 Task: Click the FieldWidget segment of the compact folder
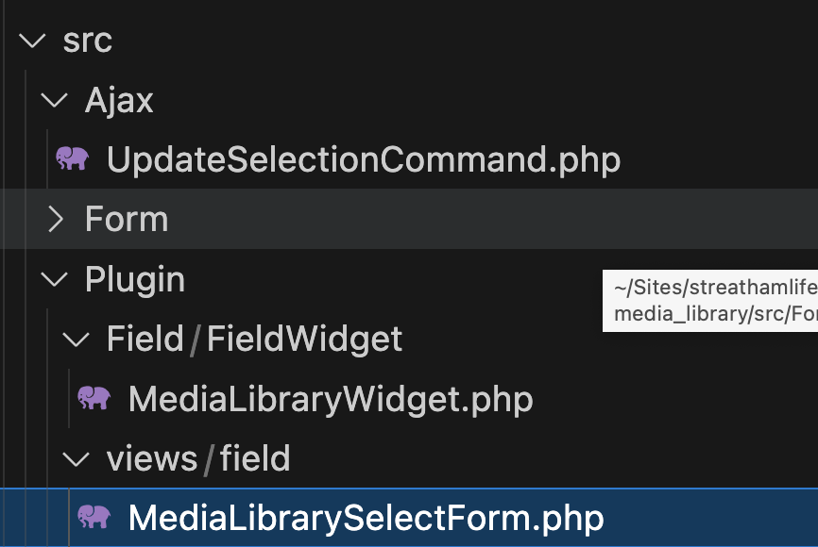tap(305, 340)
